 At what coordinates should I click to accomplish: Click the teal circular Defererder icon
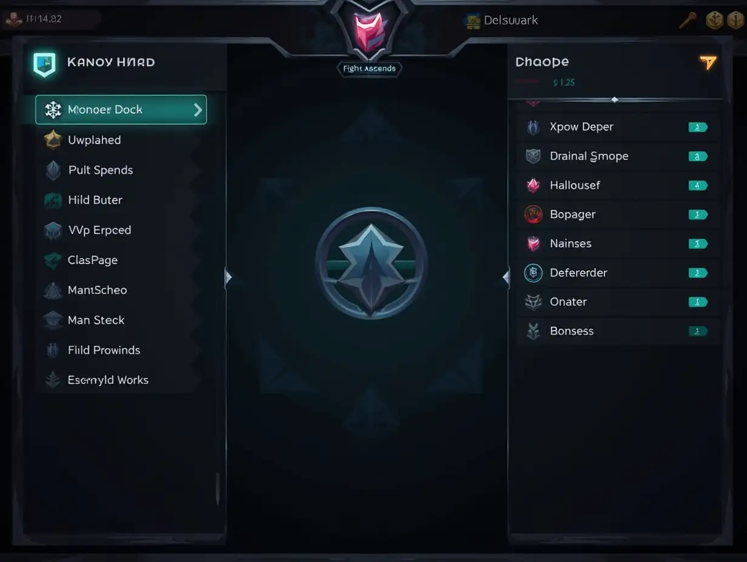coord(533,273)
